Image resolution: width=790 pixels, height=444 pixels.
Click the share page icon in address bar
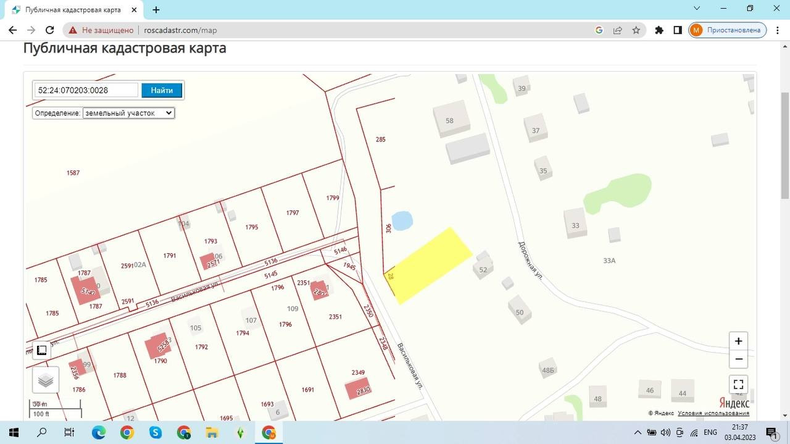617,30
